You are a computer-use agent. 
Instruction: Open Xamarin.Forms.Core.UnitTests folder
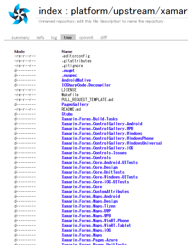(93, 172)
